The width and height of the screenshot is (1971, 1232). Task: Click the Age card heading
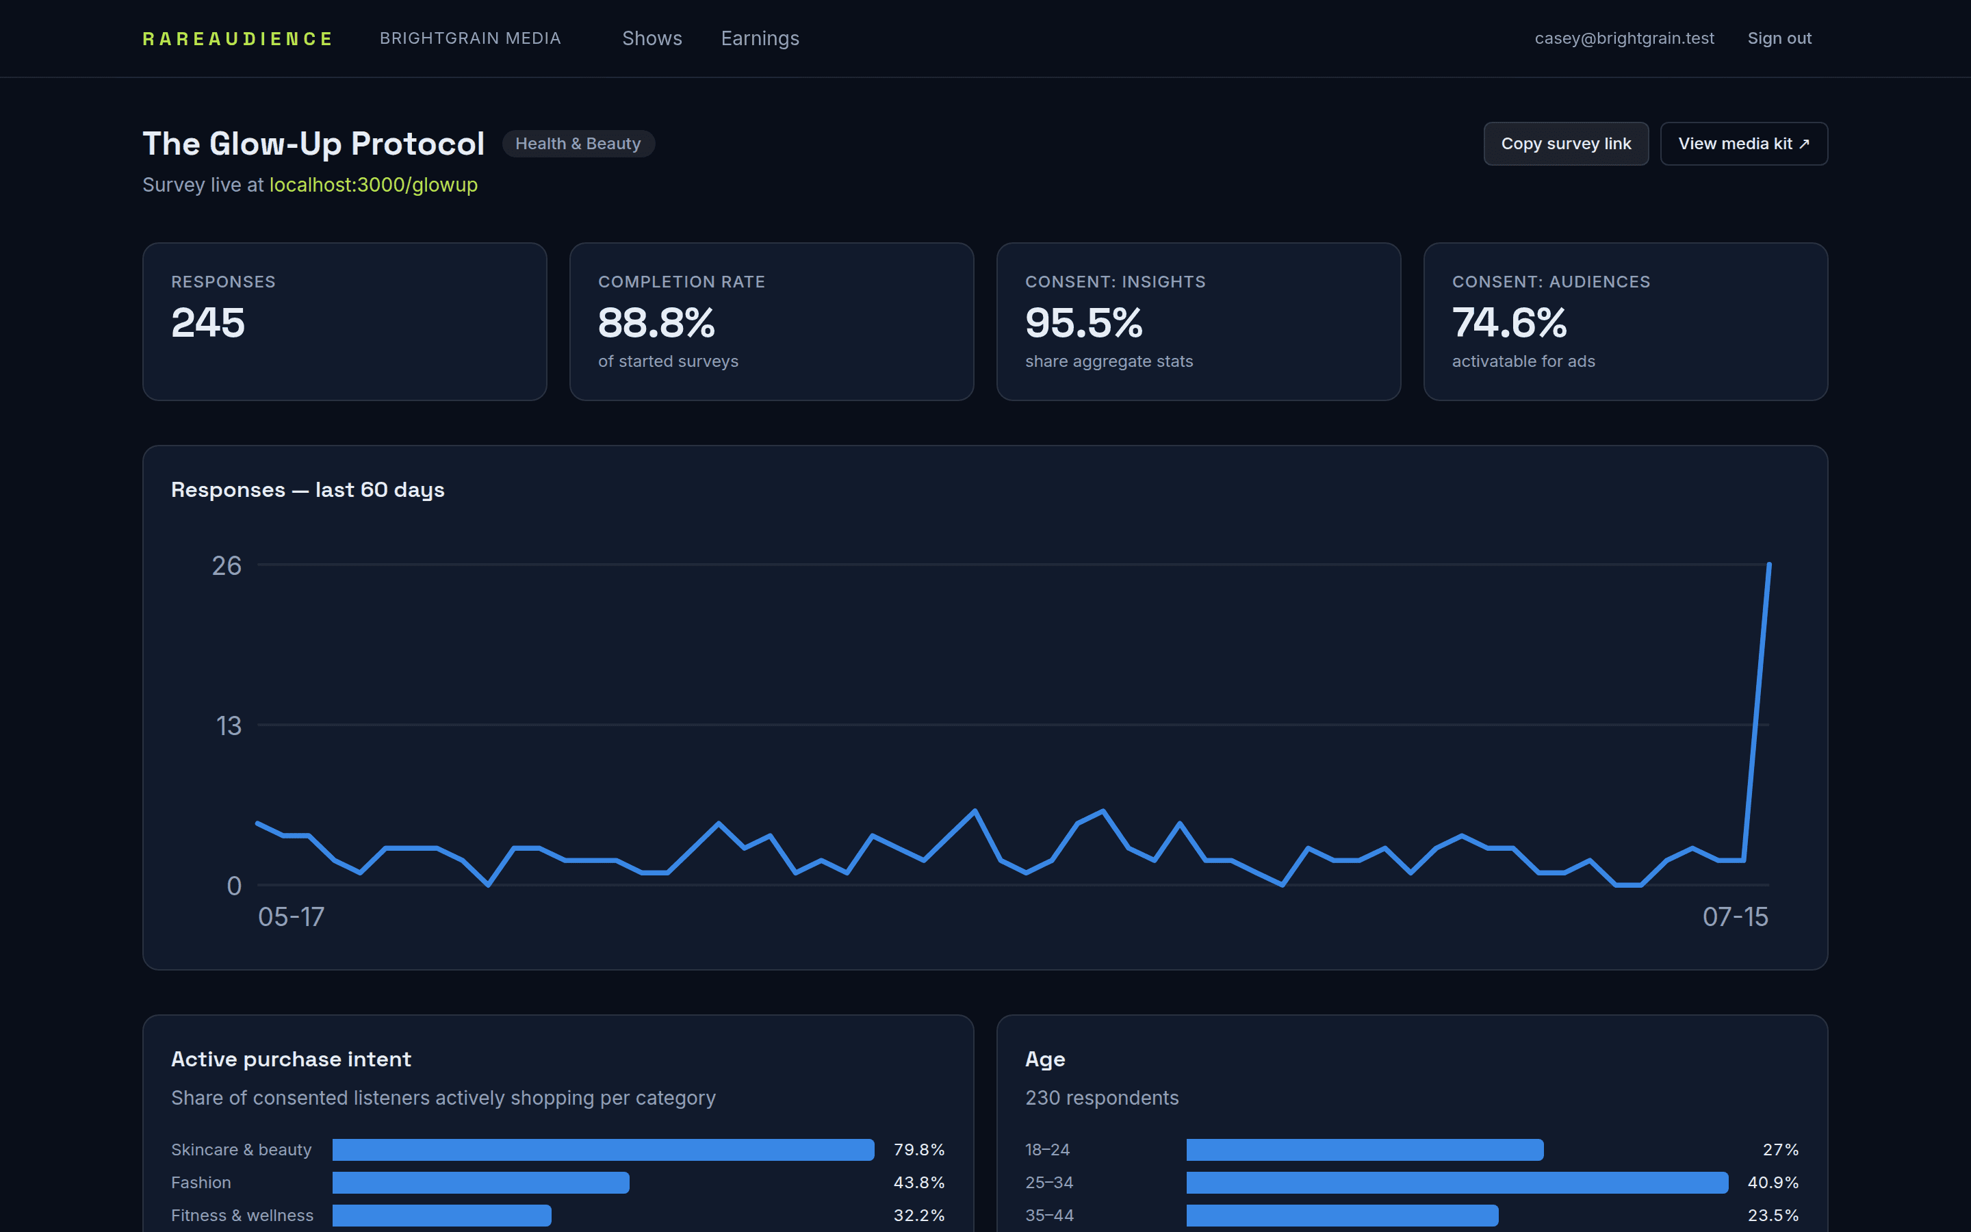(x=1045, y=1060)
